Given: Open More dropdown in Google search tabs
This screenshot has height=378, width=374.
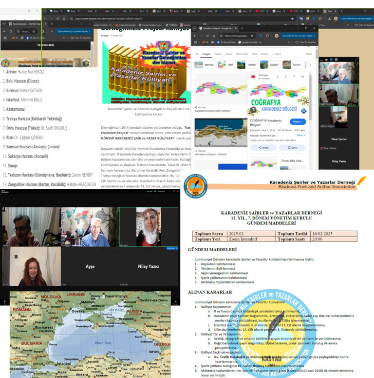Looking at the screenshot, I should coord(277,54).
